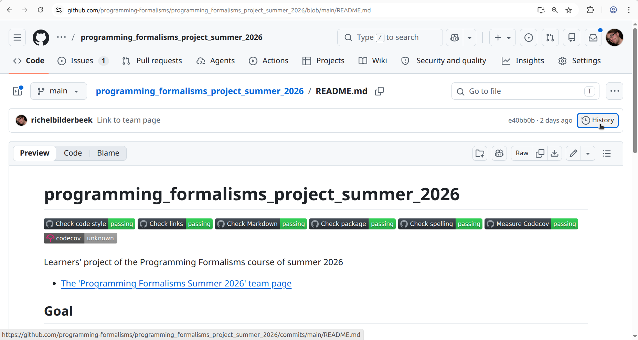The width and height of the screenshot is (638, 340).
Task: Switch to the Issues tab
Action: pyautogui.click(x=83, y=61)
